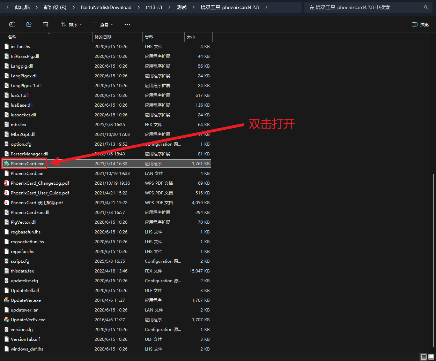Viewport: 436px width, 361px height.
Task: Select PhoenixCardFun.dll file icon
Action: click(6, 212)
